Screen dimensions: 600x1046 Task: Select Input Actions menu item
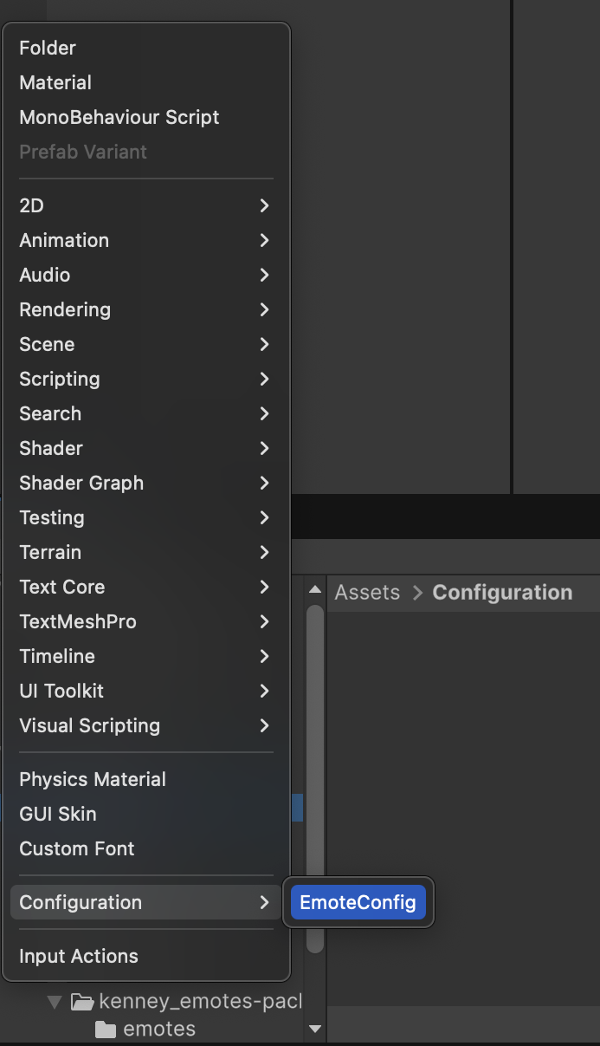tap(79, 957)
